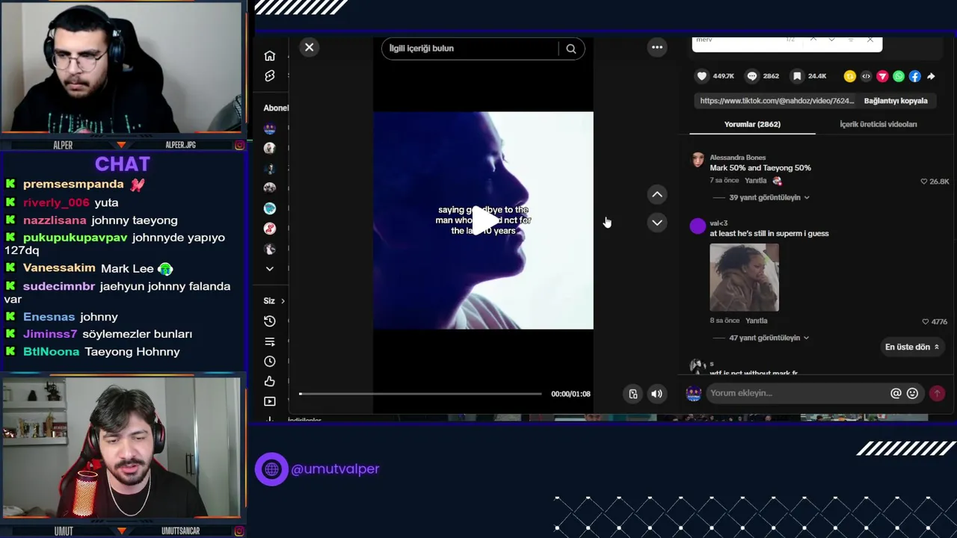
Task: Expand the subscriptions list with chevron down
Action: pyautogui.click(x=270, y=269)
